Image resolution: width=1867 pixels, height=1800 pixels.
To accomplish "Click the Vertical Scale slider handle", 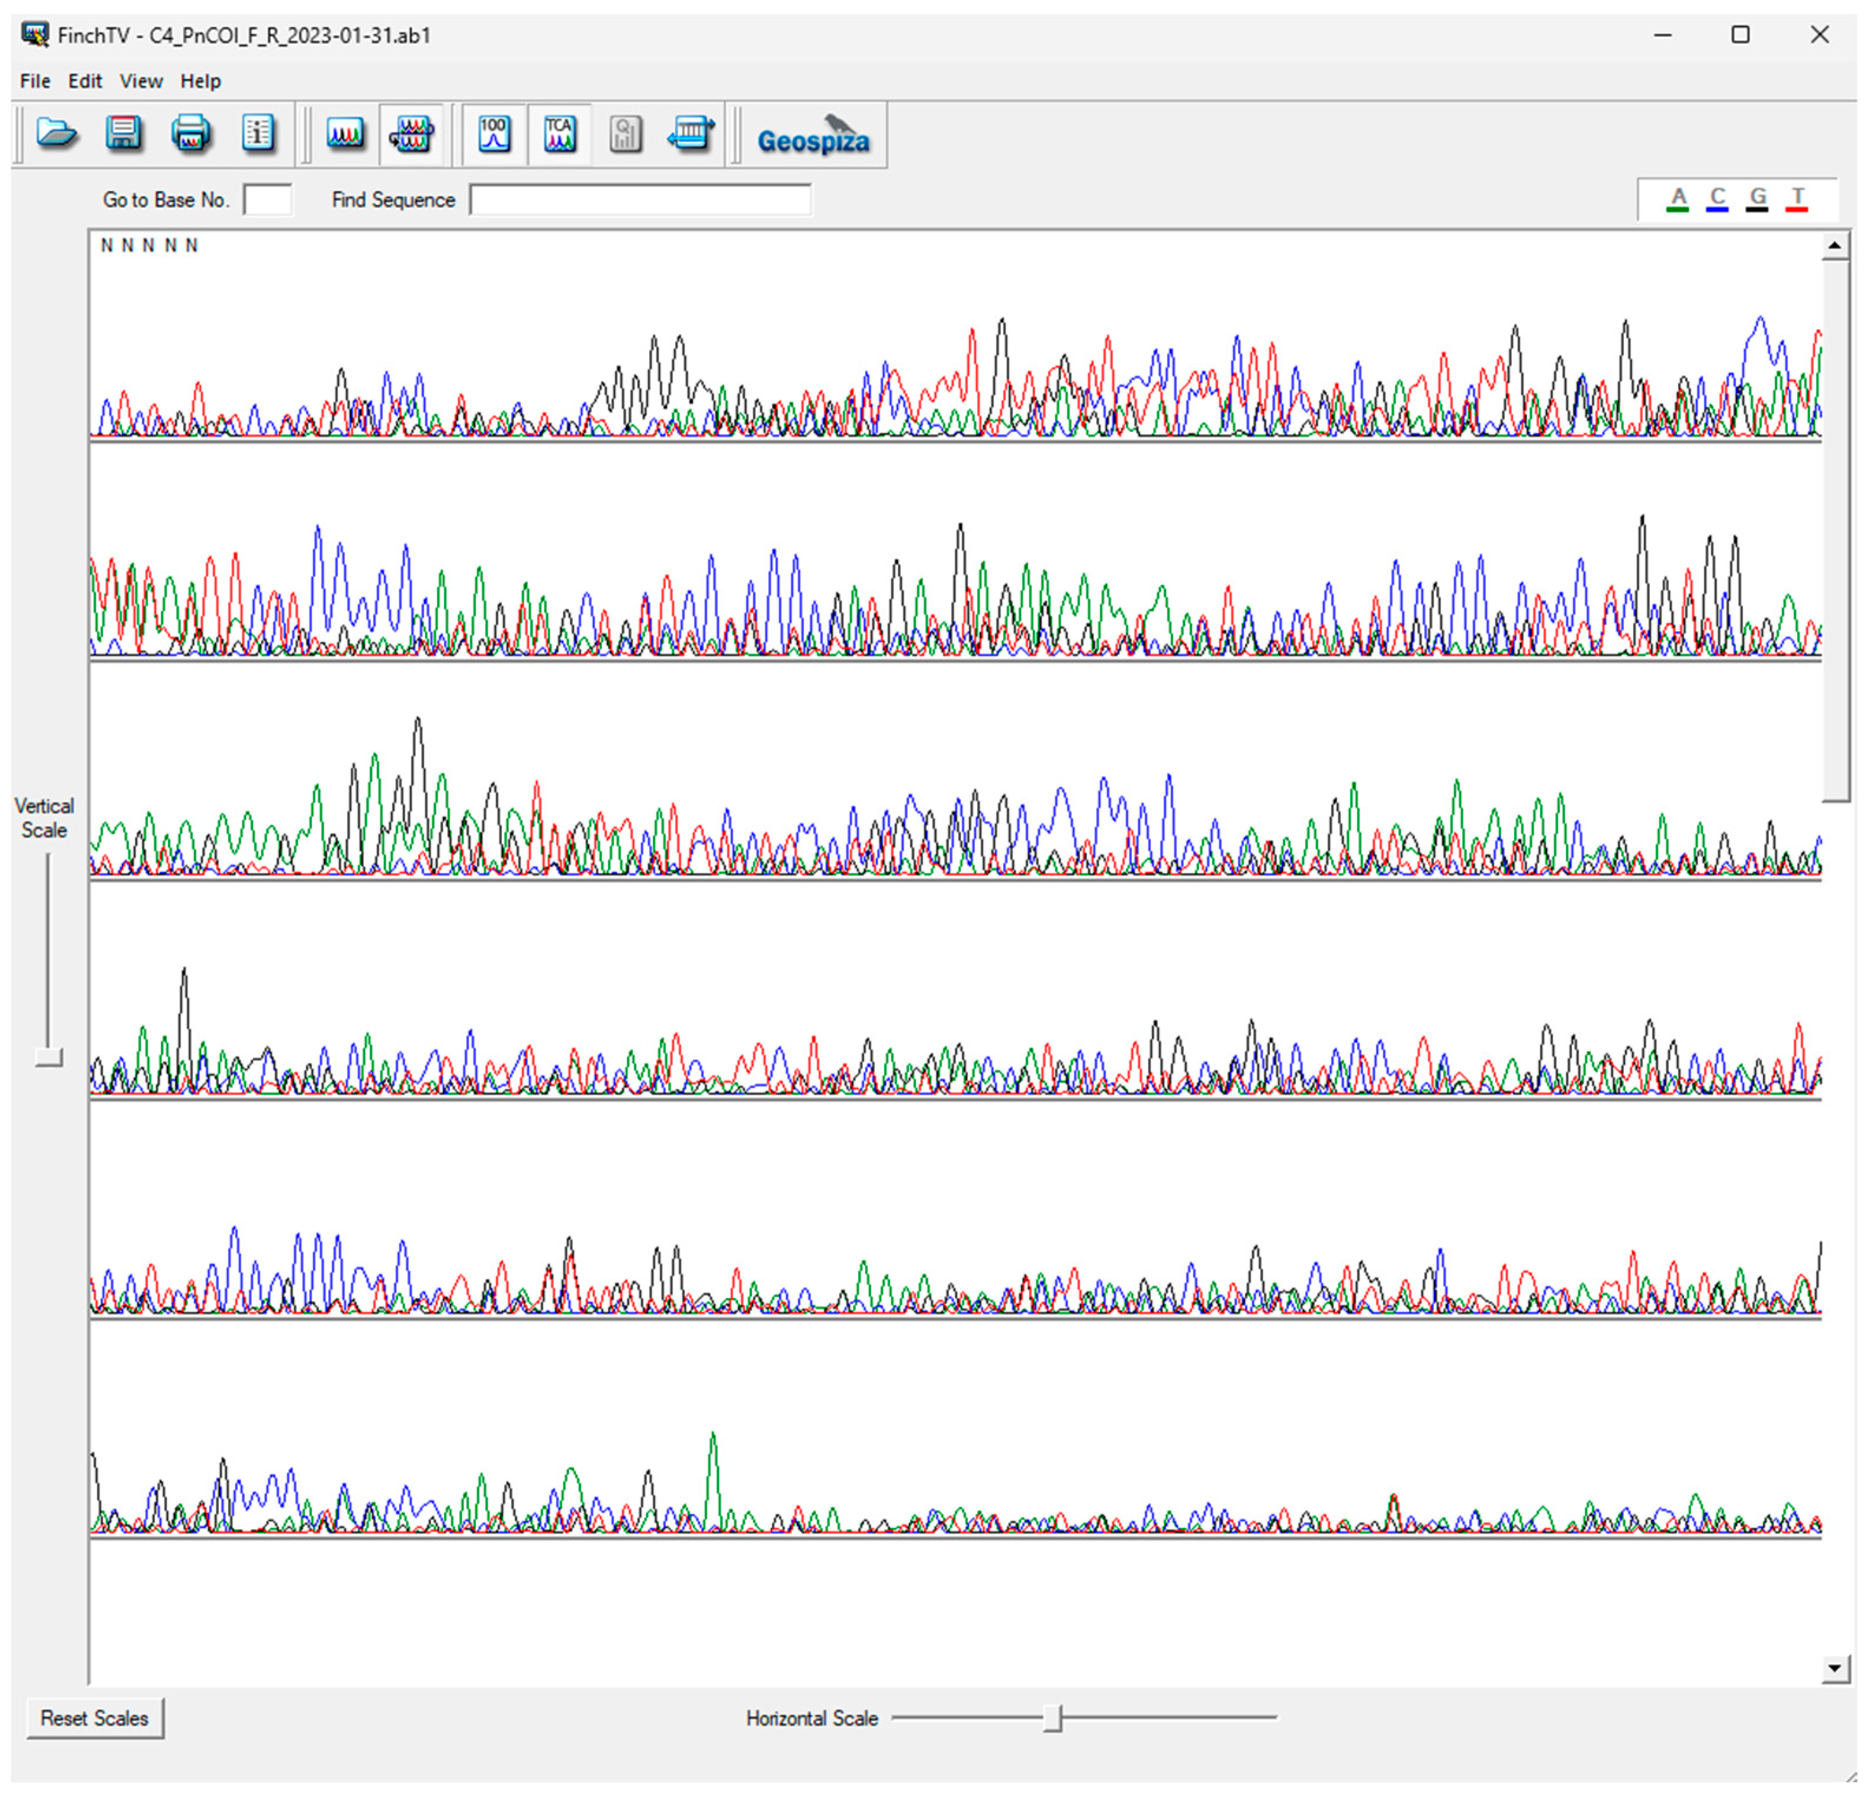I will pos(48,1057).
